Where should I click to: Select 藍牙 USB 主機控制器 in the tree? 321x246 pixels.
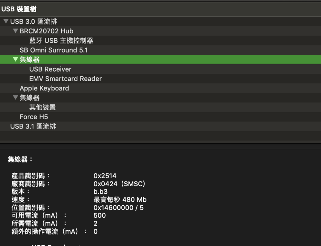coord(61,41)
